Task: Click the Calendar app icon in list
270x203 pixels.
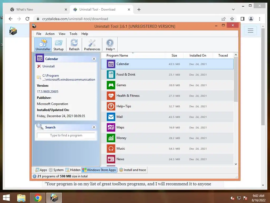Action: point(111,64)
